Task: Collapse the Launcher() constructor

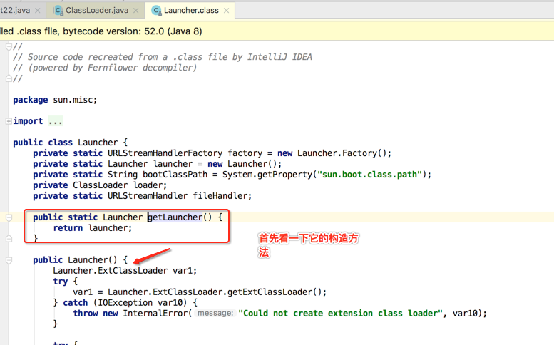Action: (9, 260)
